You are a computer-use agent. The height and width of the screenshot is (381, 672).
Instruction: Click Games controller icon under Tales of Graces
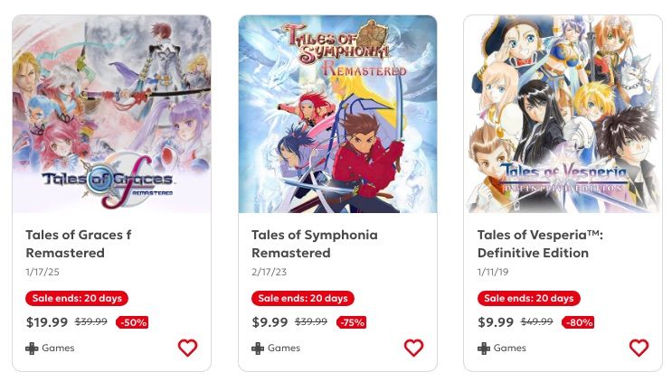(x=32, y=348)
